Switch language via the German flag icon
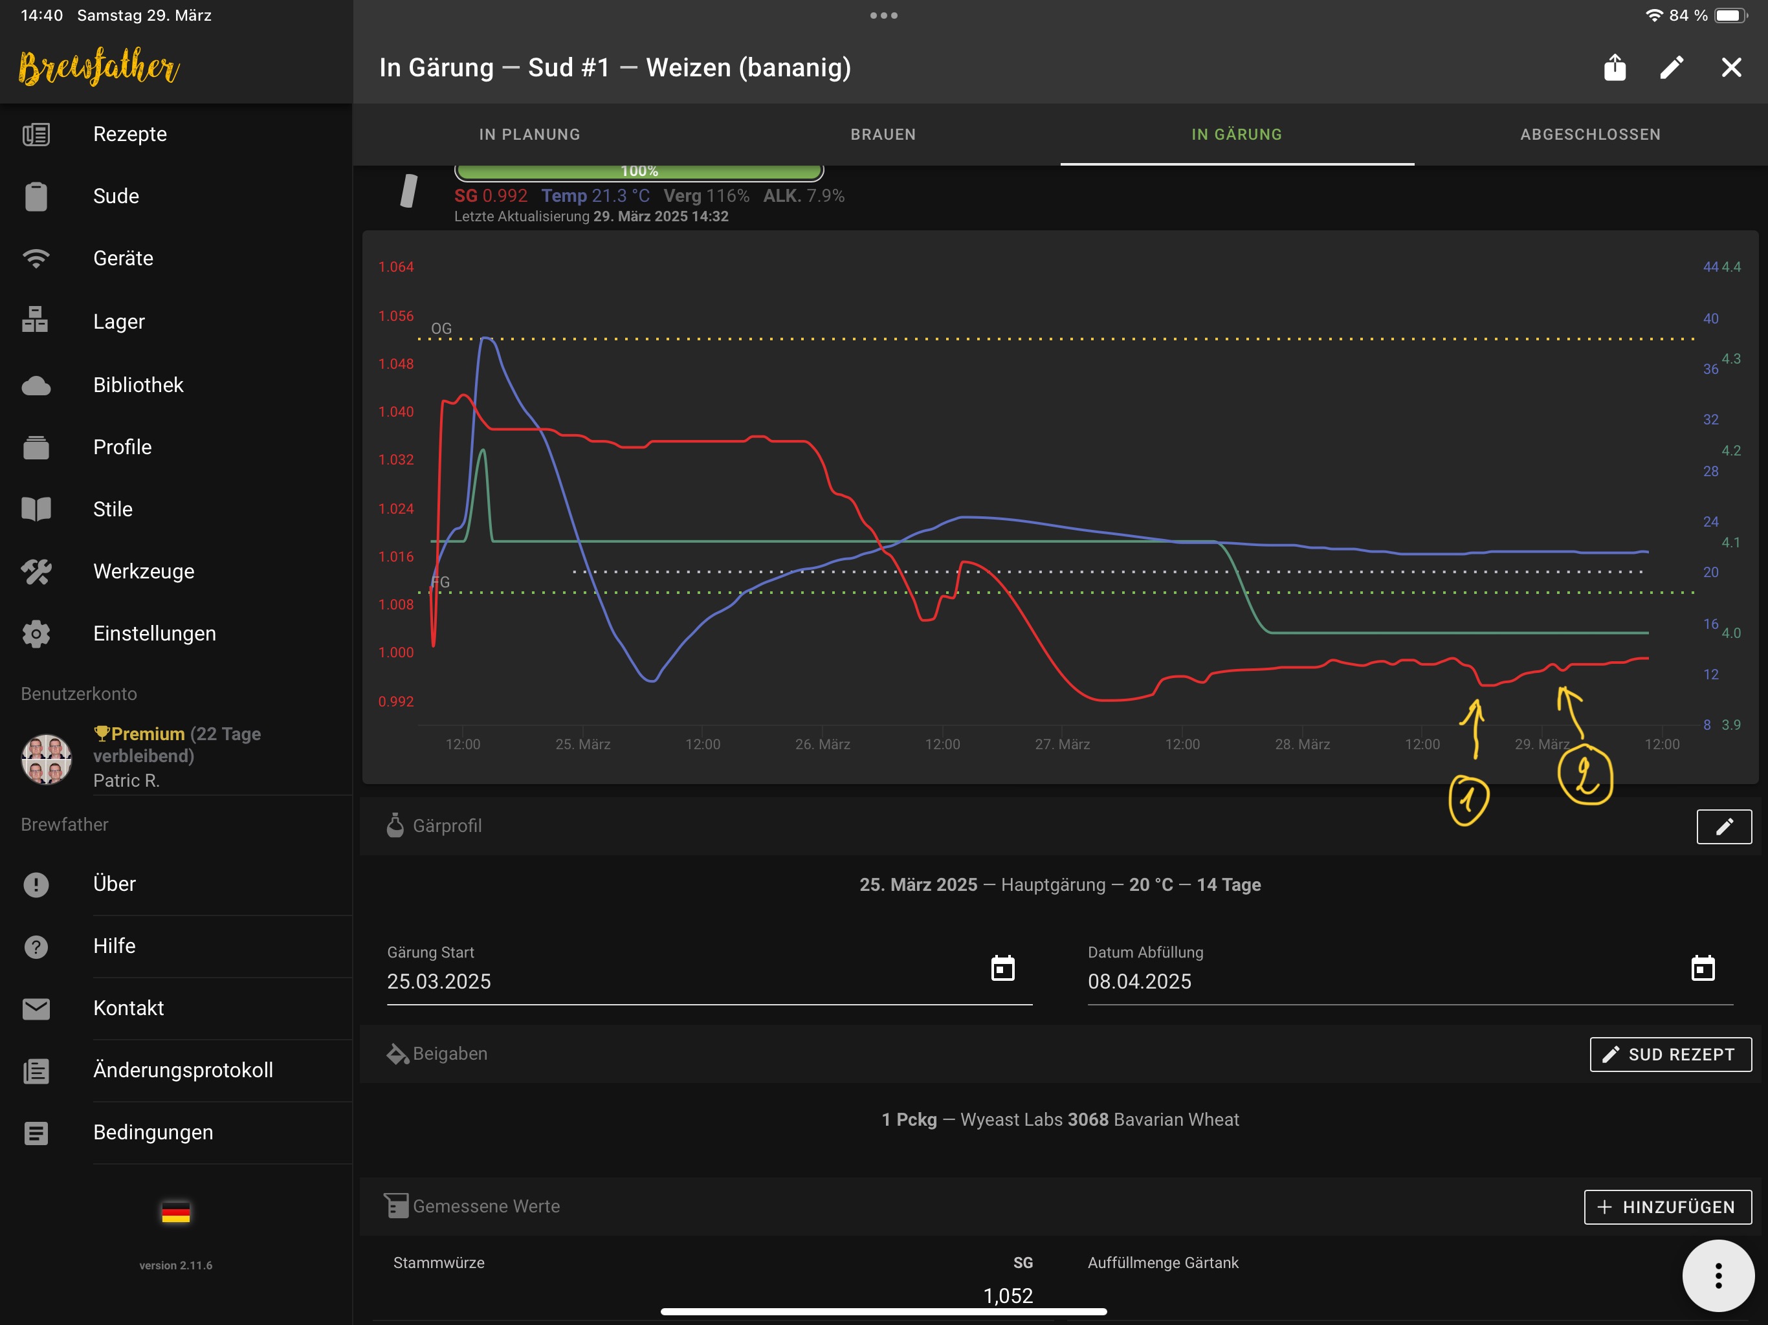The image size is (1768, 1325). (x=175, y=1212)
